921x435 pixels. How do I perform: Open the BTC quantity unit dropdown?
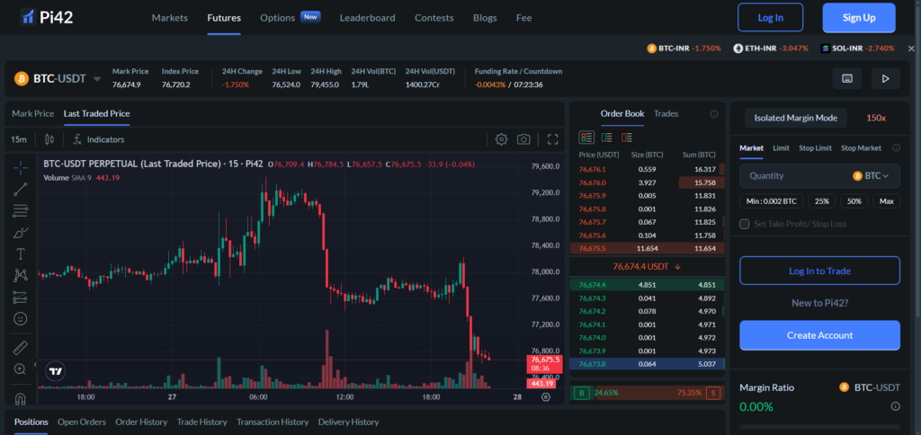[871, 175]
